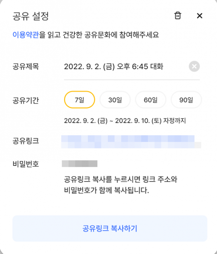Viewport: 217px width, 254px height.
Task: Click the 공유제목 label
Action: (x=26, y=67)
